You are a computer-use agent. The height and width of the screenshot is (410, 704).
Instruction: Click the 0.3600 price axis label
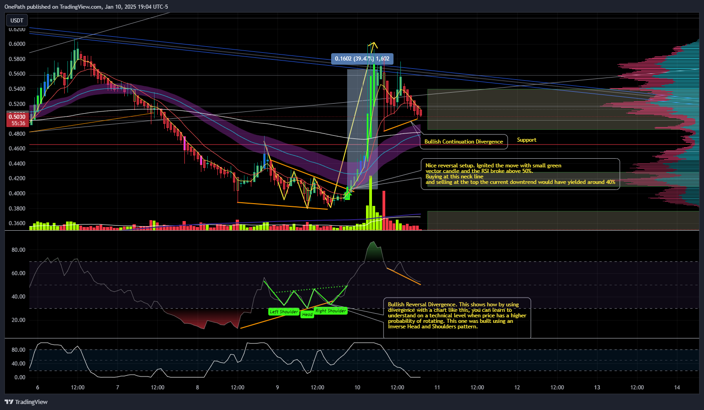(17, 223)
